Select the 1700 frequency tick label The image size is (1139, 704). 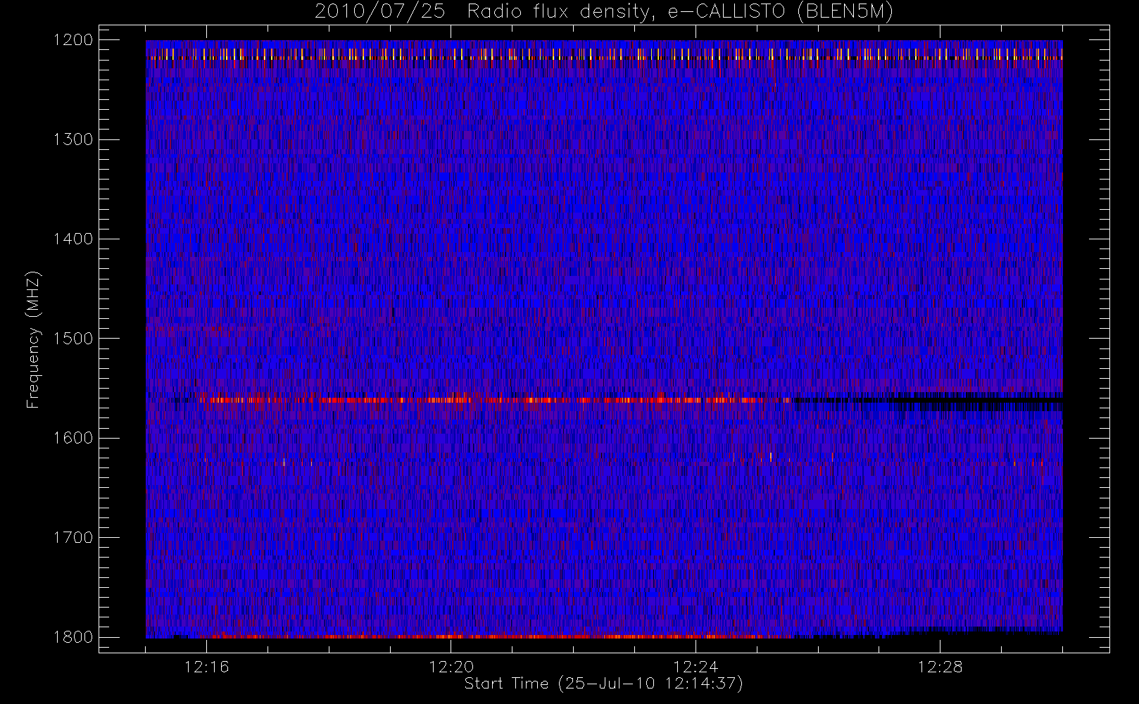tap(73, 537)
